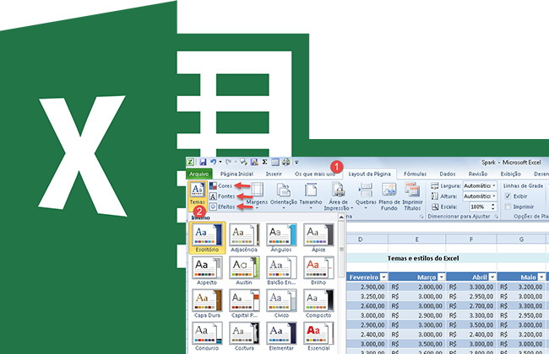Open the Os que mais uso tab

point(315,174)
